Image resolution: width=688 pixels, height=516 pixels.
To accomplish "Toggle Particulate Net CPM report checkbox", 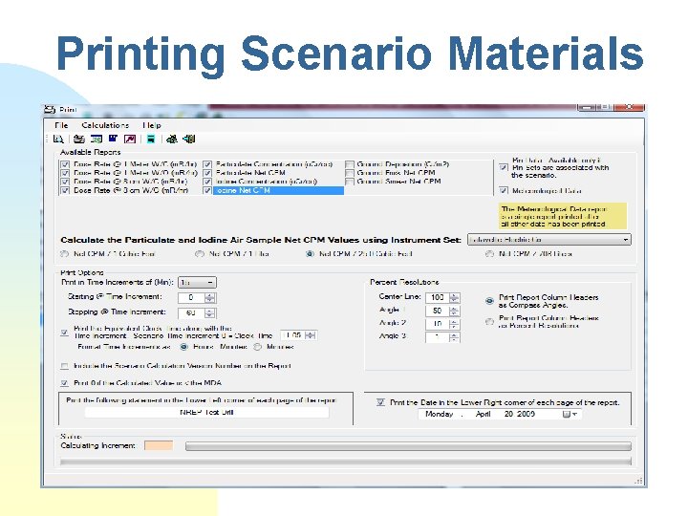I will tap(207, 173).
